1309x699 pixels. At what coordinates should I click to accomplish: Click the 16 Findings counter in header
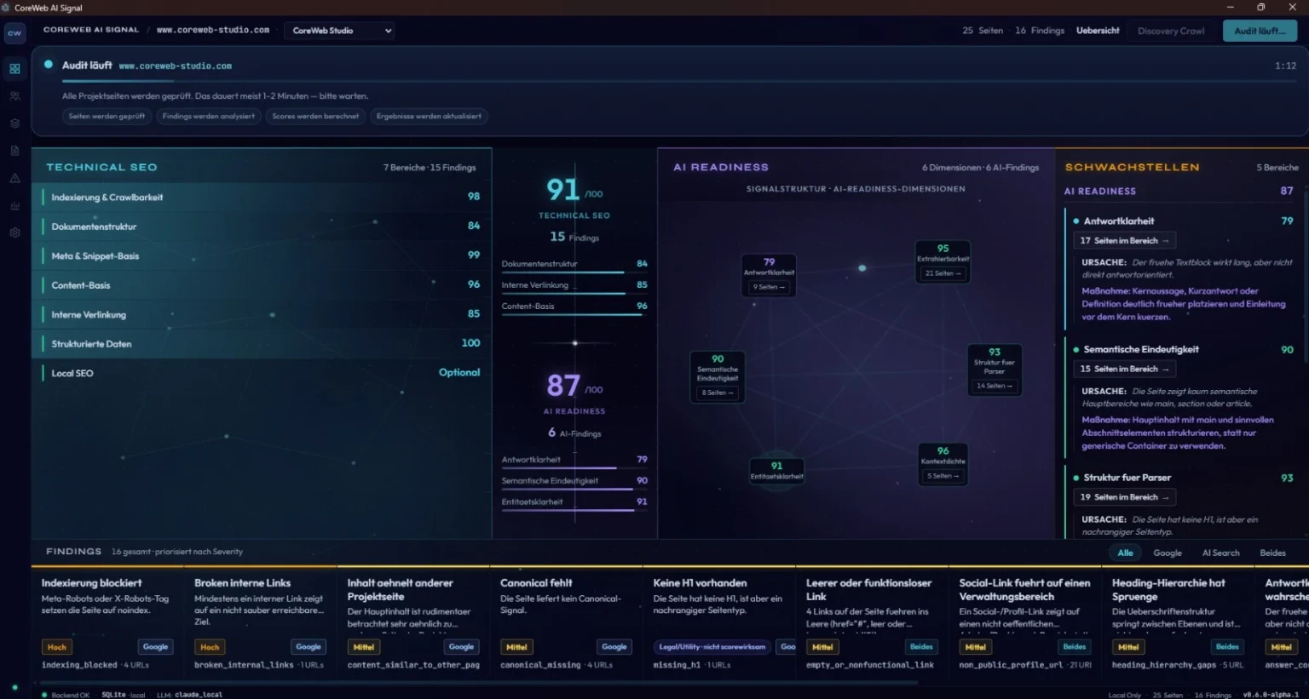(x=1040, y=31)
